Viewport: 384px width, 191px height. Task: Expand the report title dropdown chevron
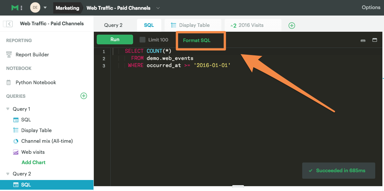point(158,8)
